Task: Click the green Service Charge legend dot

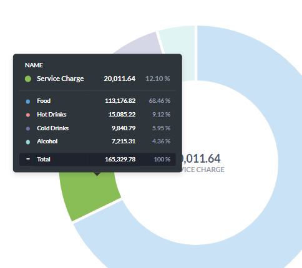Action: point(28,79)
